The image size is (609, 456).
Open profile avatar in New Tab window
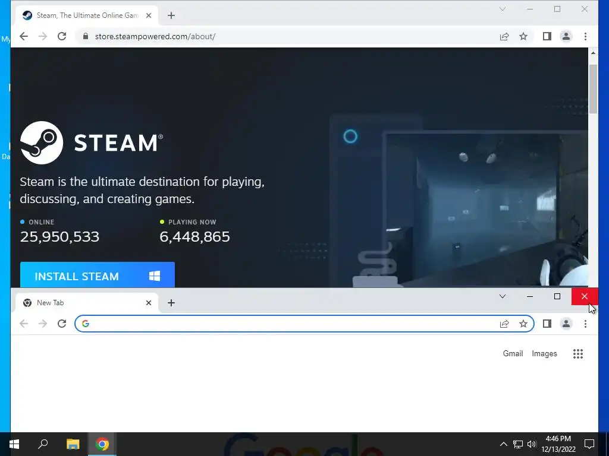point(566,324)
